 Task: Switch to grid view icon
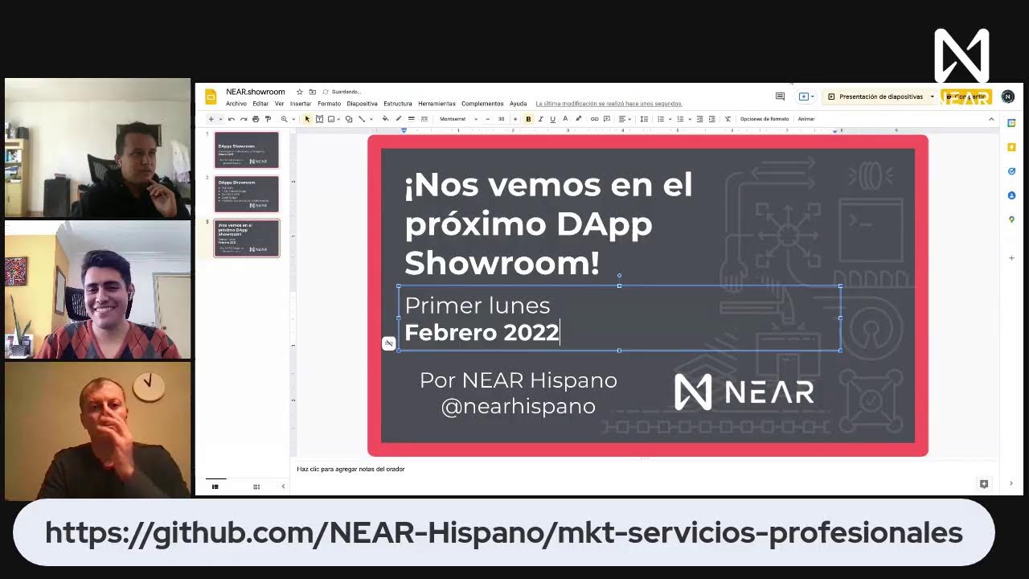[256, 487]
